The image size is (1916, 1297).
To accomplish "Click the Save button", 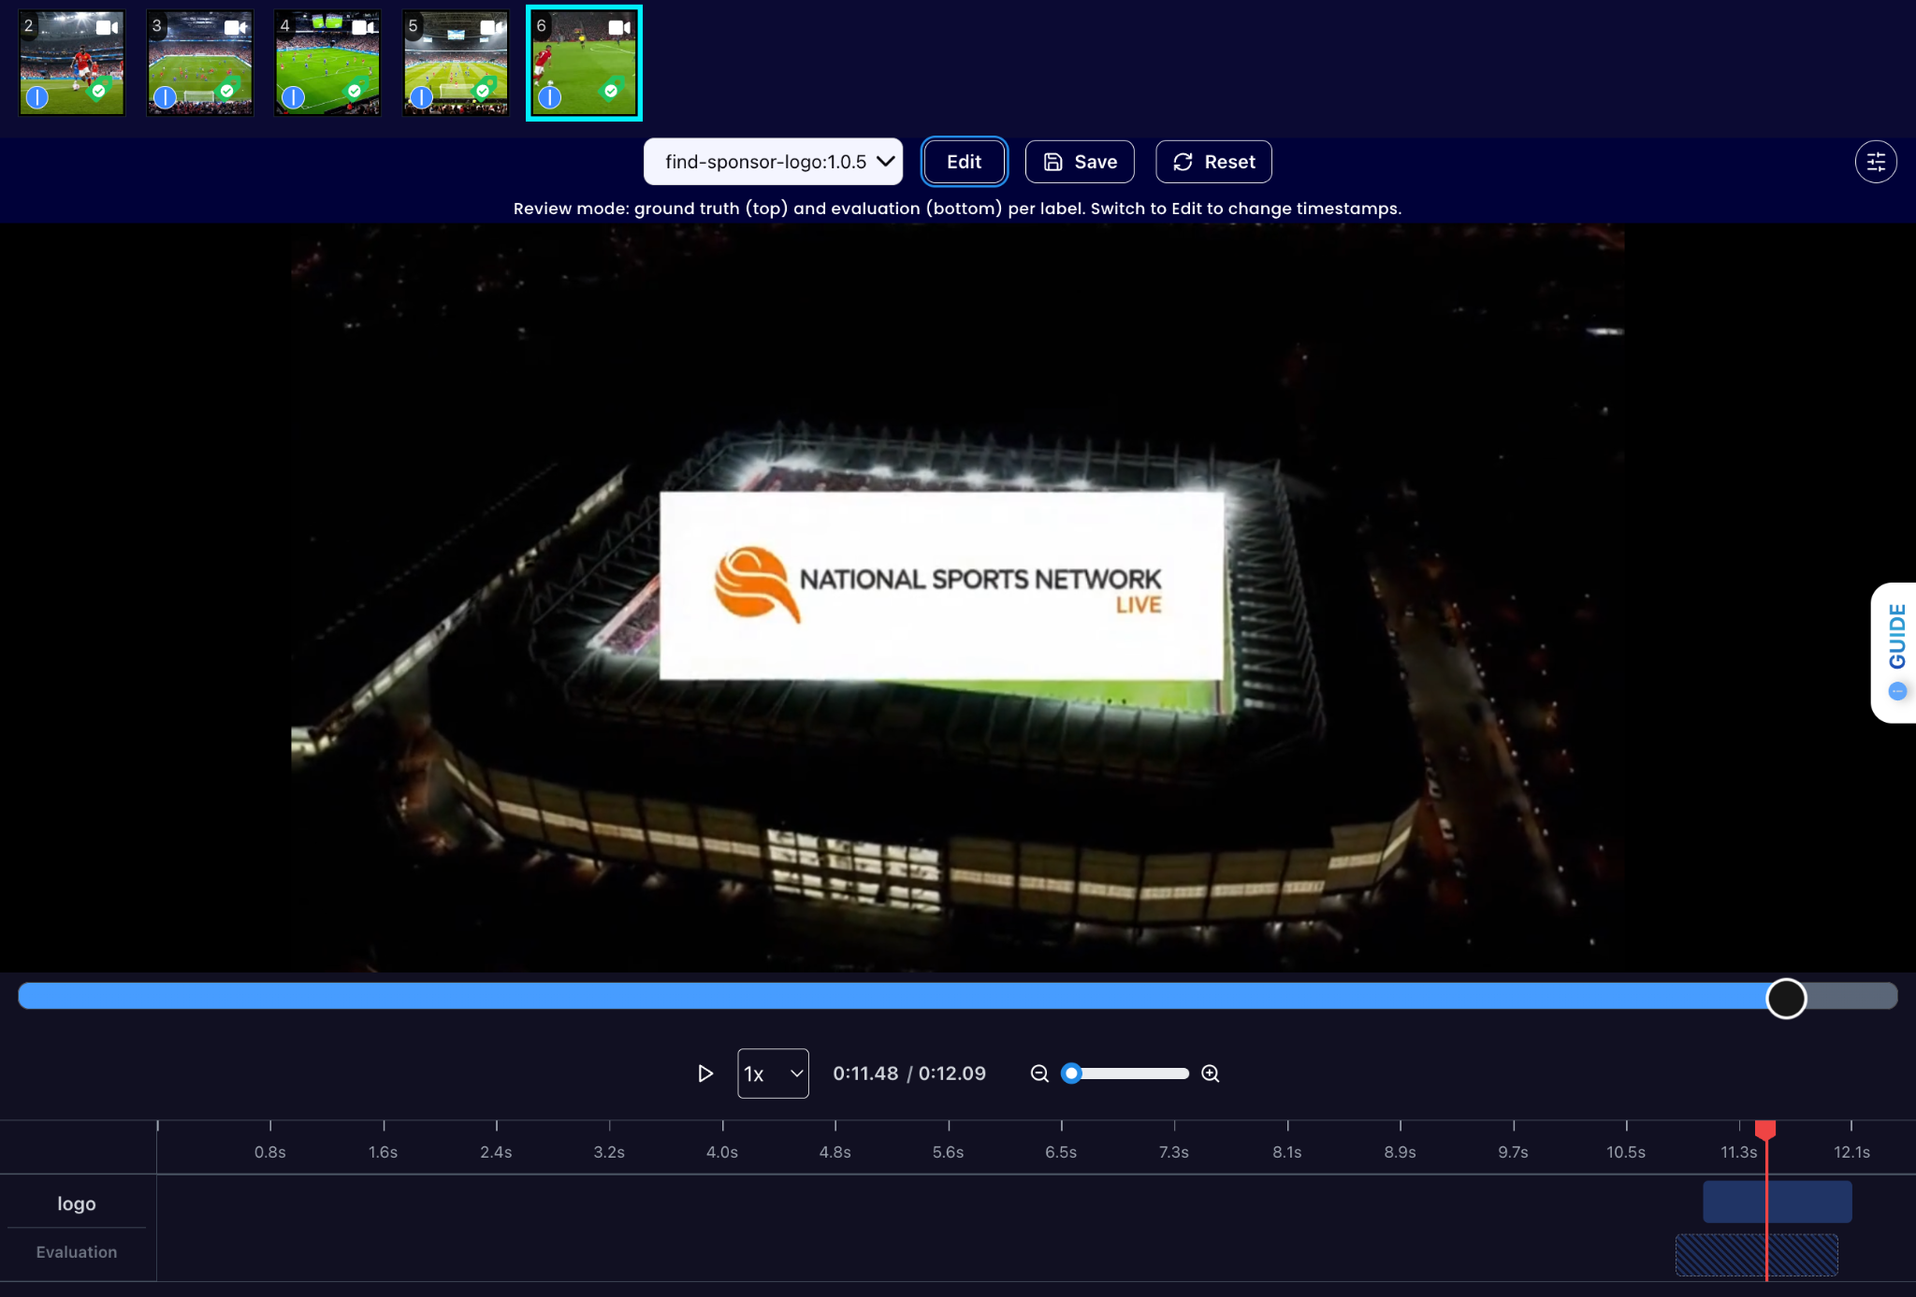I will (x=1080, y=162).
